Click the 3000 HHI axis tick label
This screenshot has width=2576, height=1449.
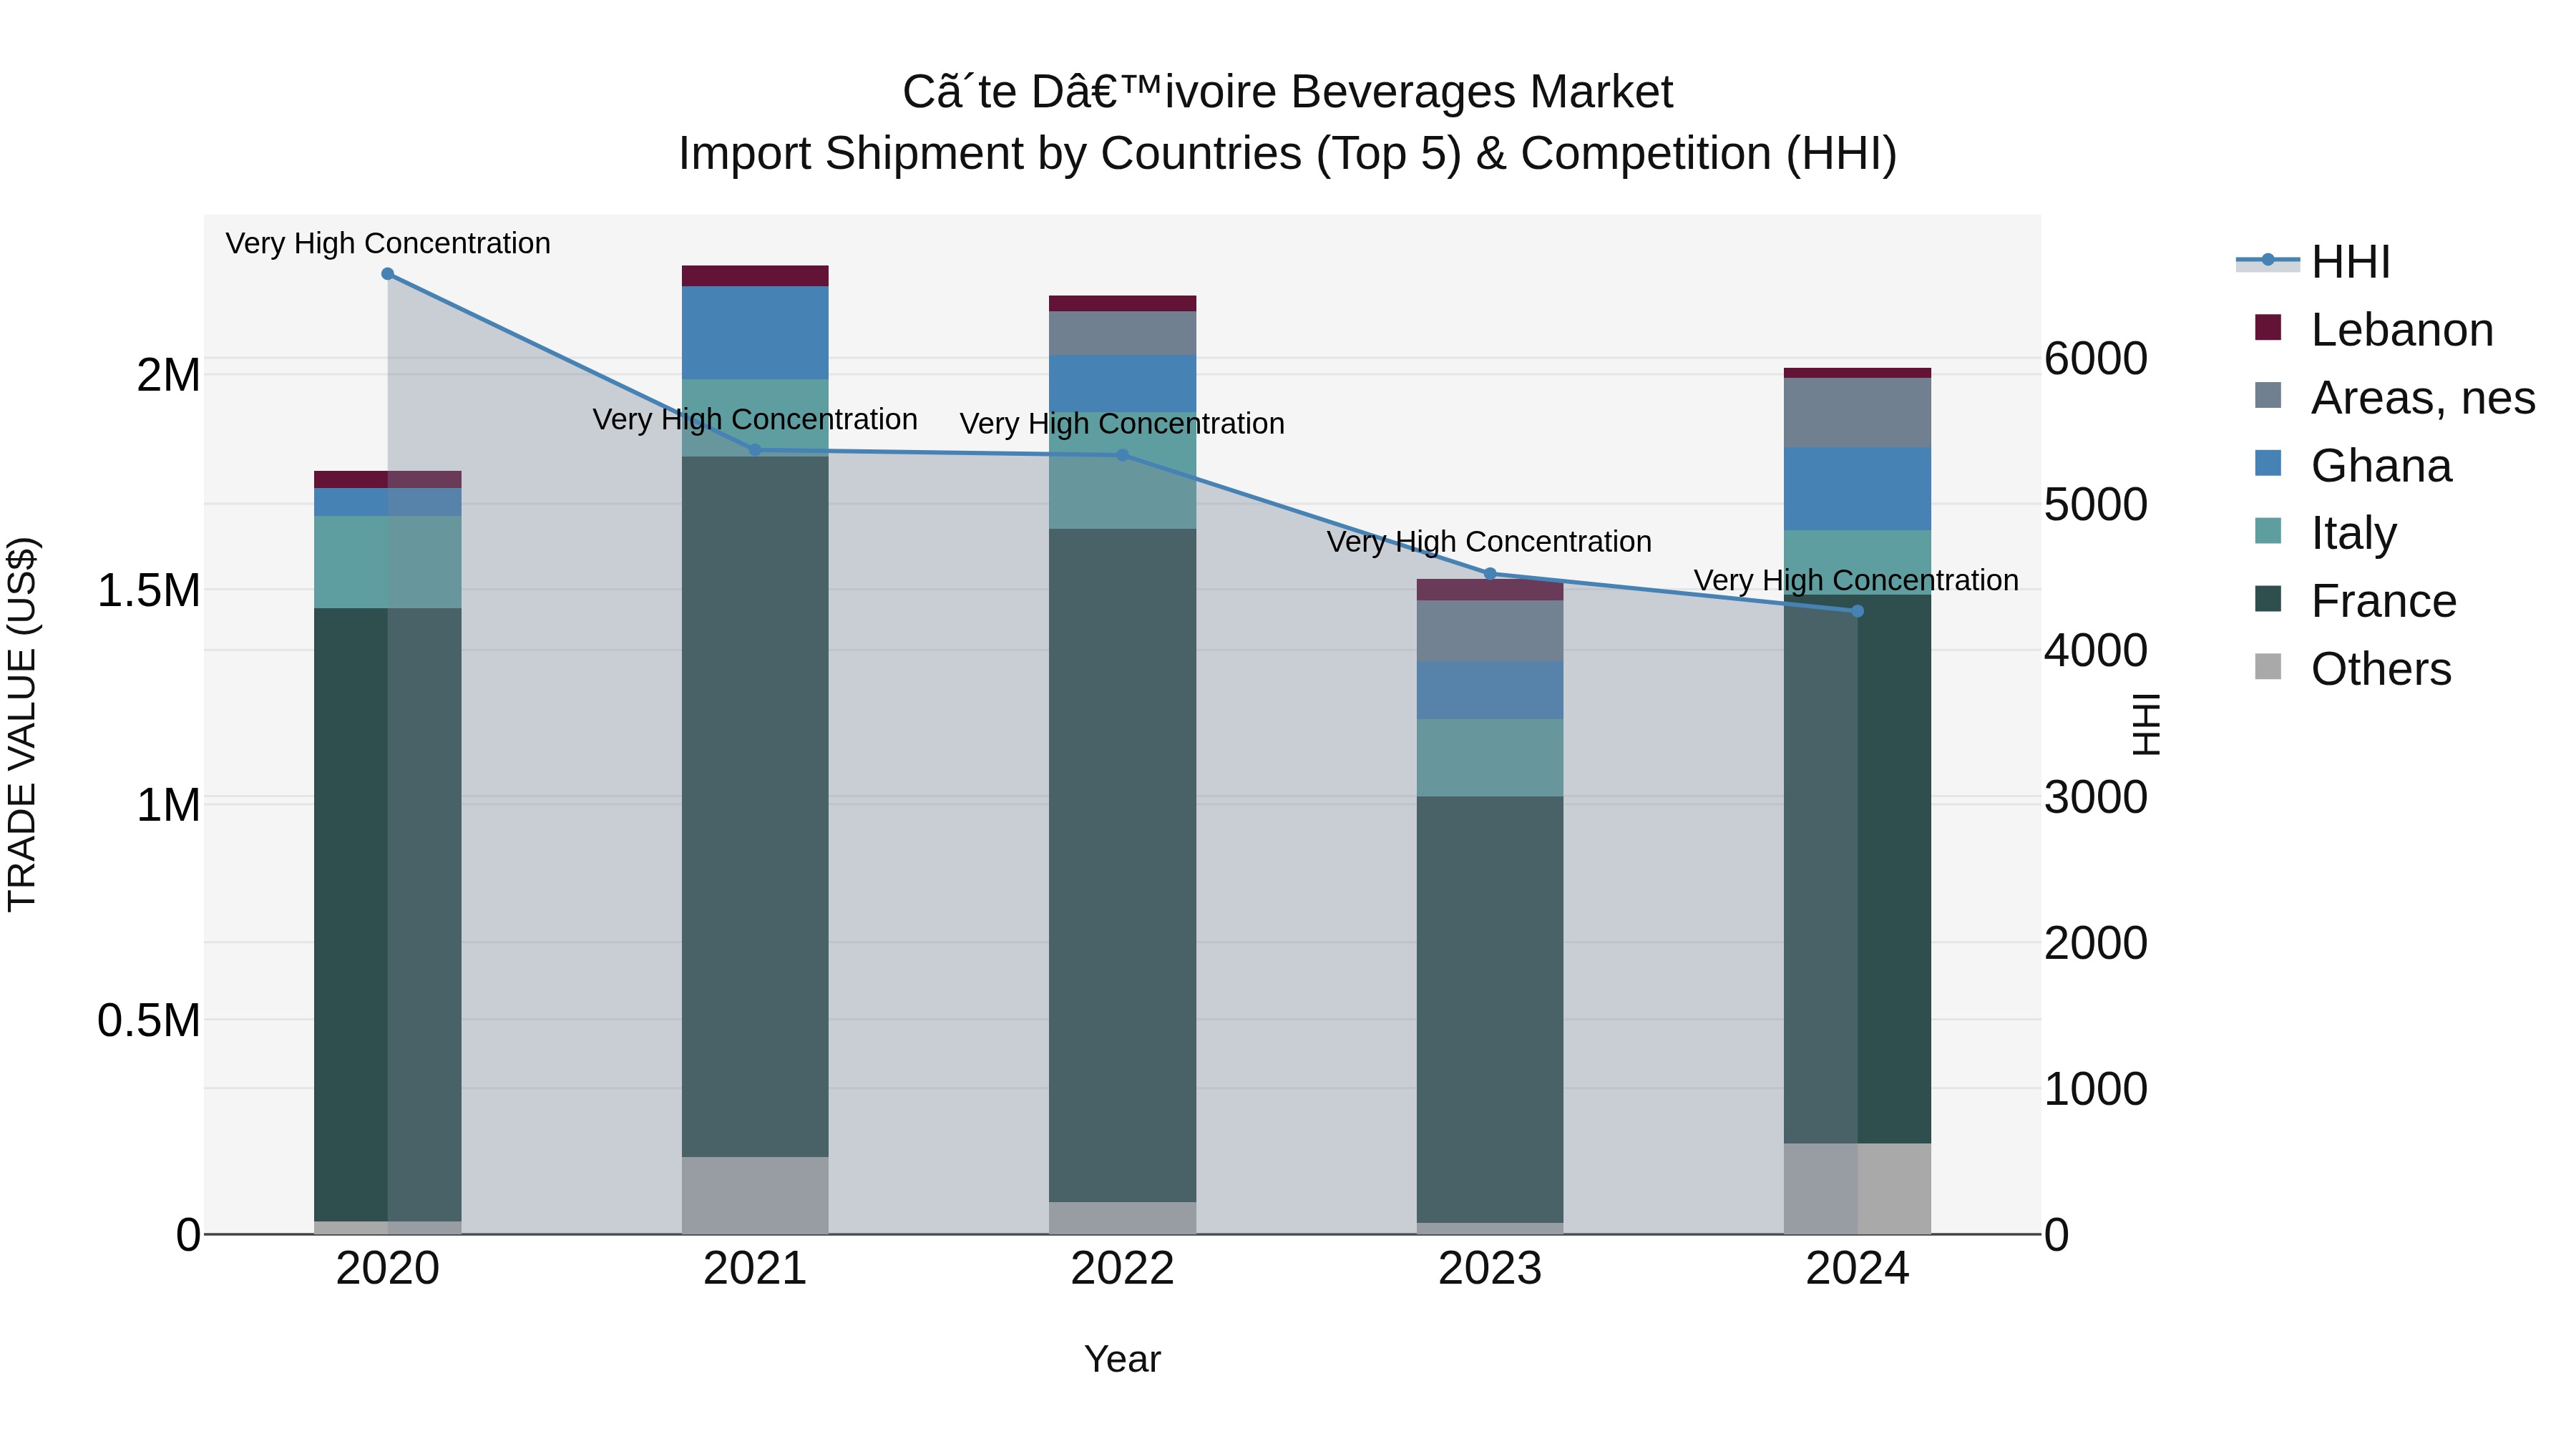click(x=2096, y=798)
